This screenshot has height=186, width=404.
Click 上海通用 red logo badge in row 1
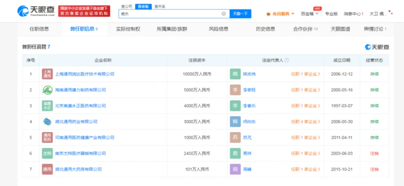47,74
